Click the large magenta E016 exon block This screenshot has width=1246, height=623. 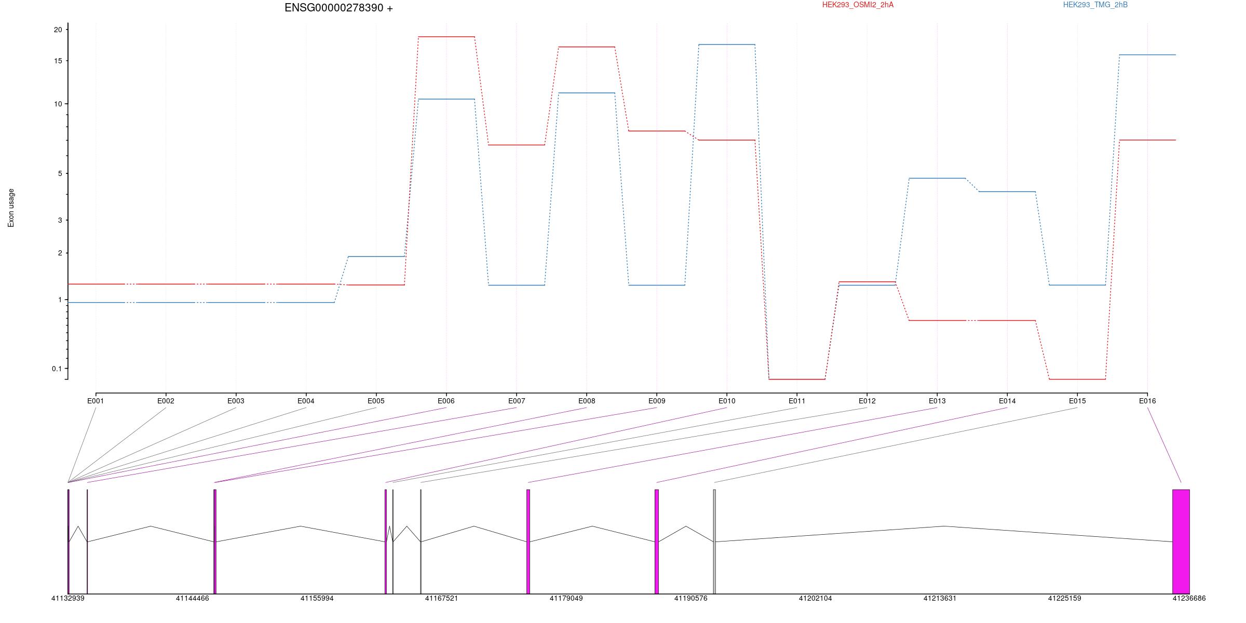(x=1181, y=541)
